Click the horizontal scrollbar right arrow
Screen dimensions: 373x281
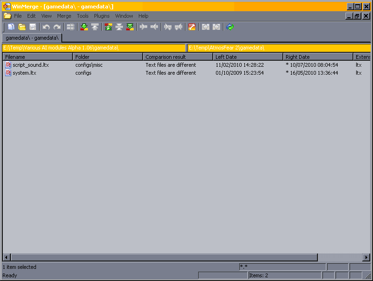pyautogui.click(x=366, y=257)
